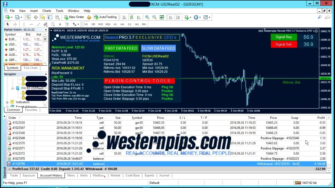335x188 pixels.
Task: Select the Crosshair tool
Action: pyautogui.click(x=15, y=24)
